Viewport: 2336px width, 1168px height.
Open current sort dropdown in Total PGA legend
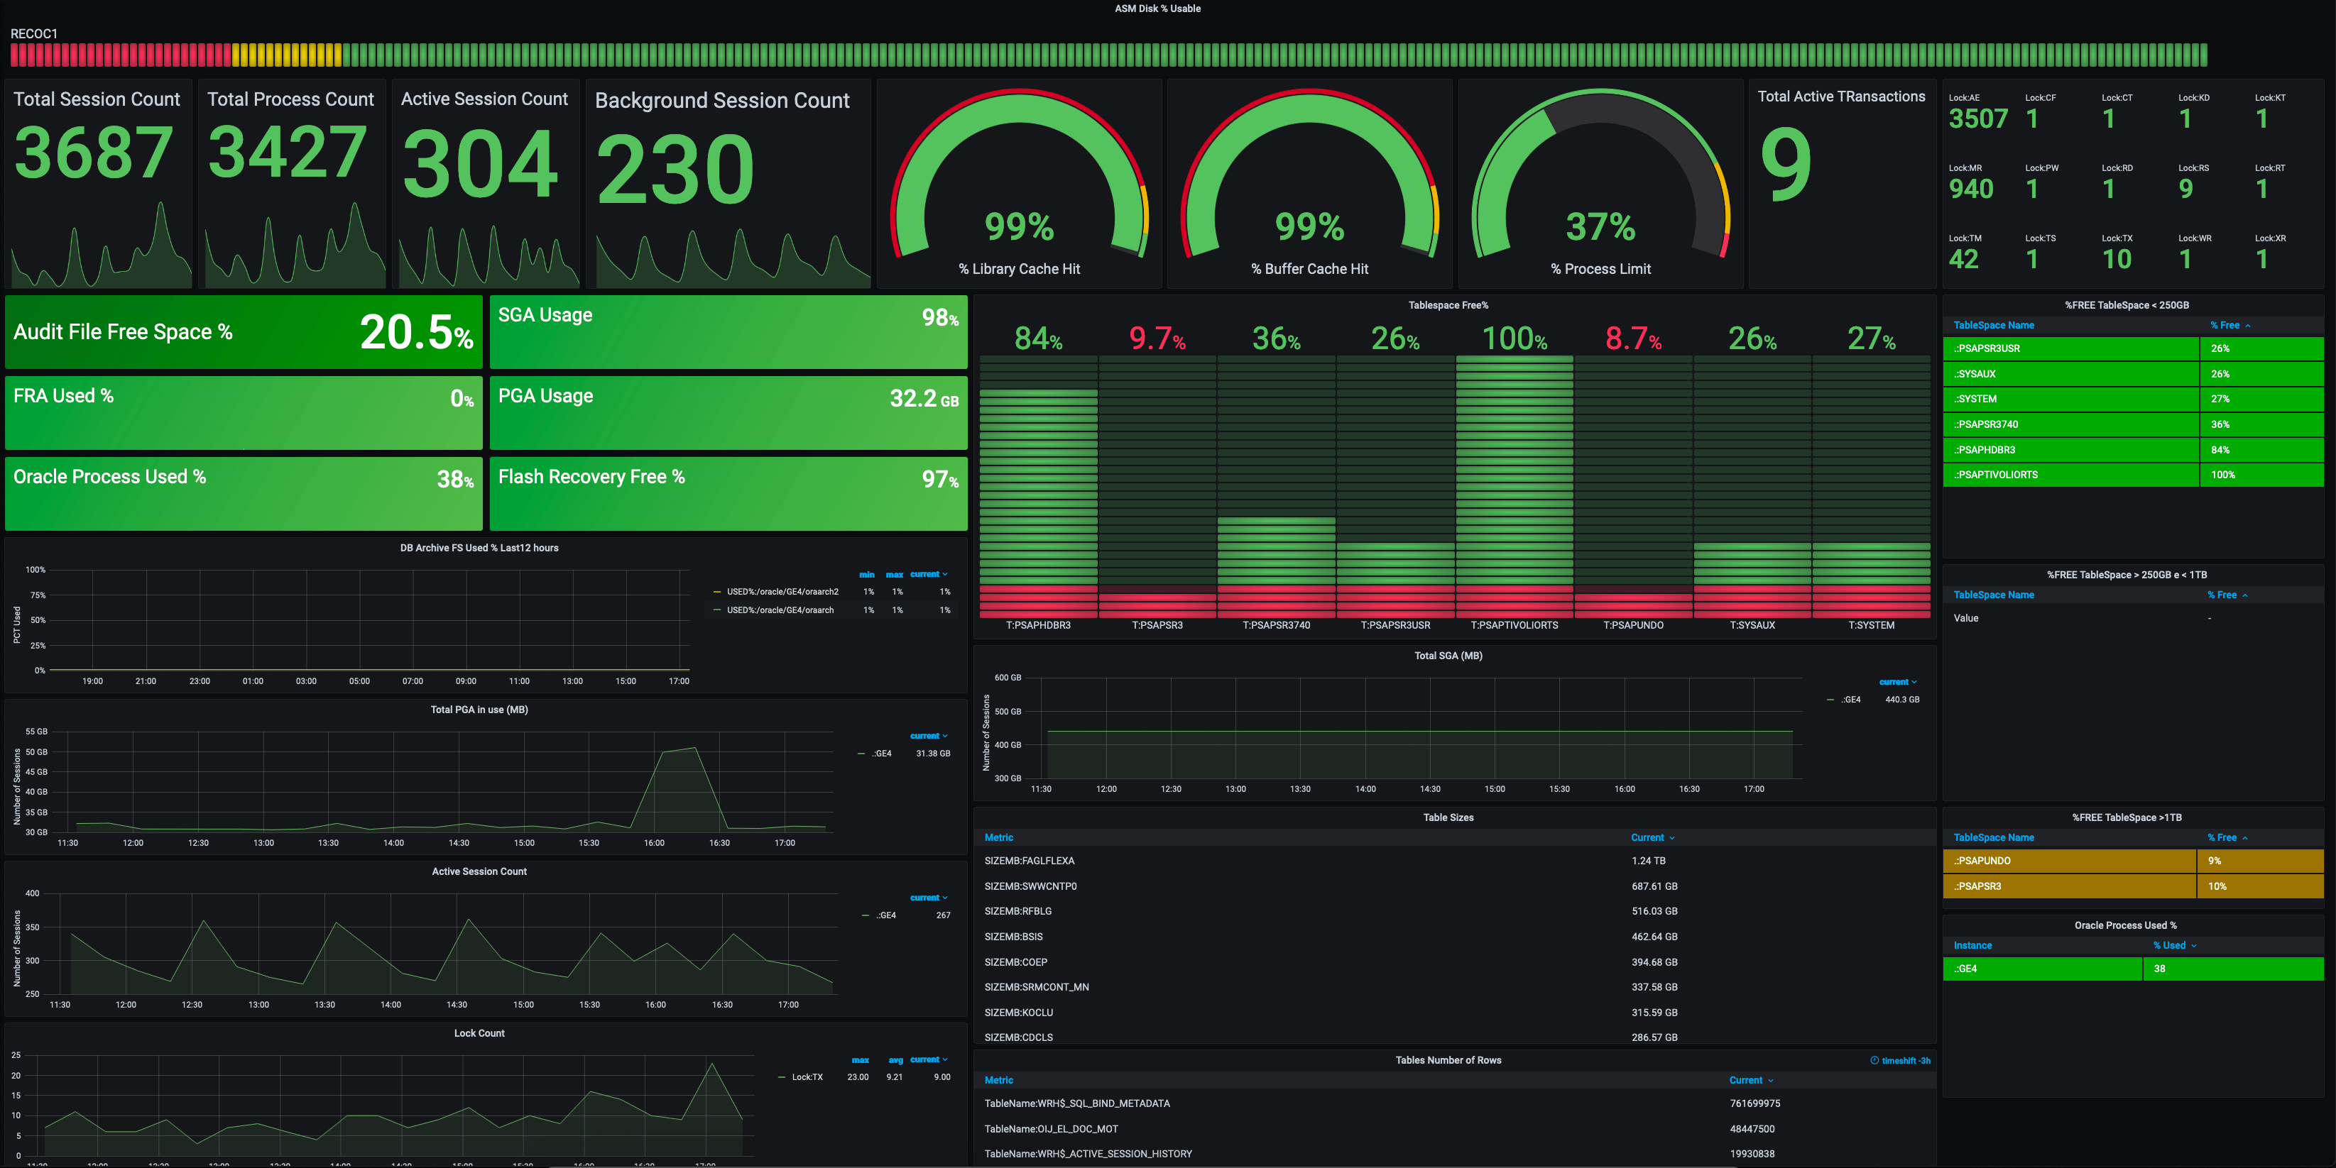[x=929, y=736]
